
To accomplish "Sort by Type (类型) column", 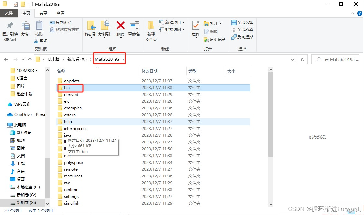I will 192,71.
